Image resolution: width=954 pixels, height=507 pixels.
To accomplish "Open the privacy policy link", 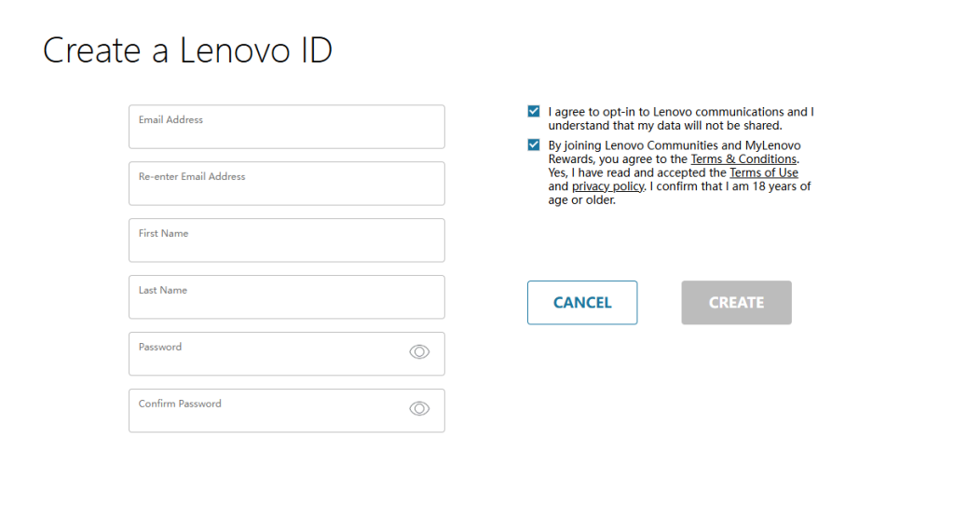I will pyautogui.click(x=607, y=186).
